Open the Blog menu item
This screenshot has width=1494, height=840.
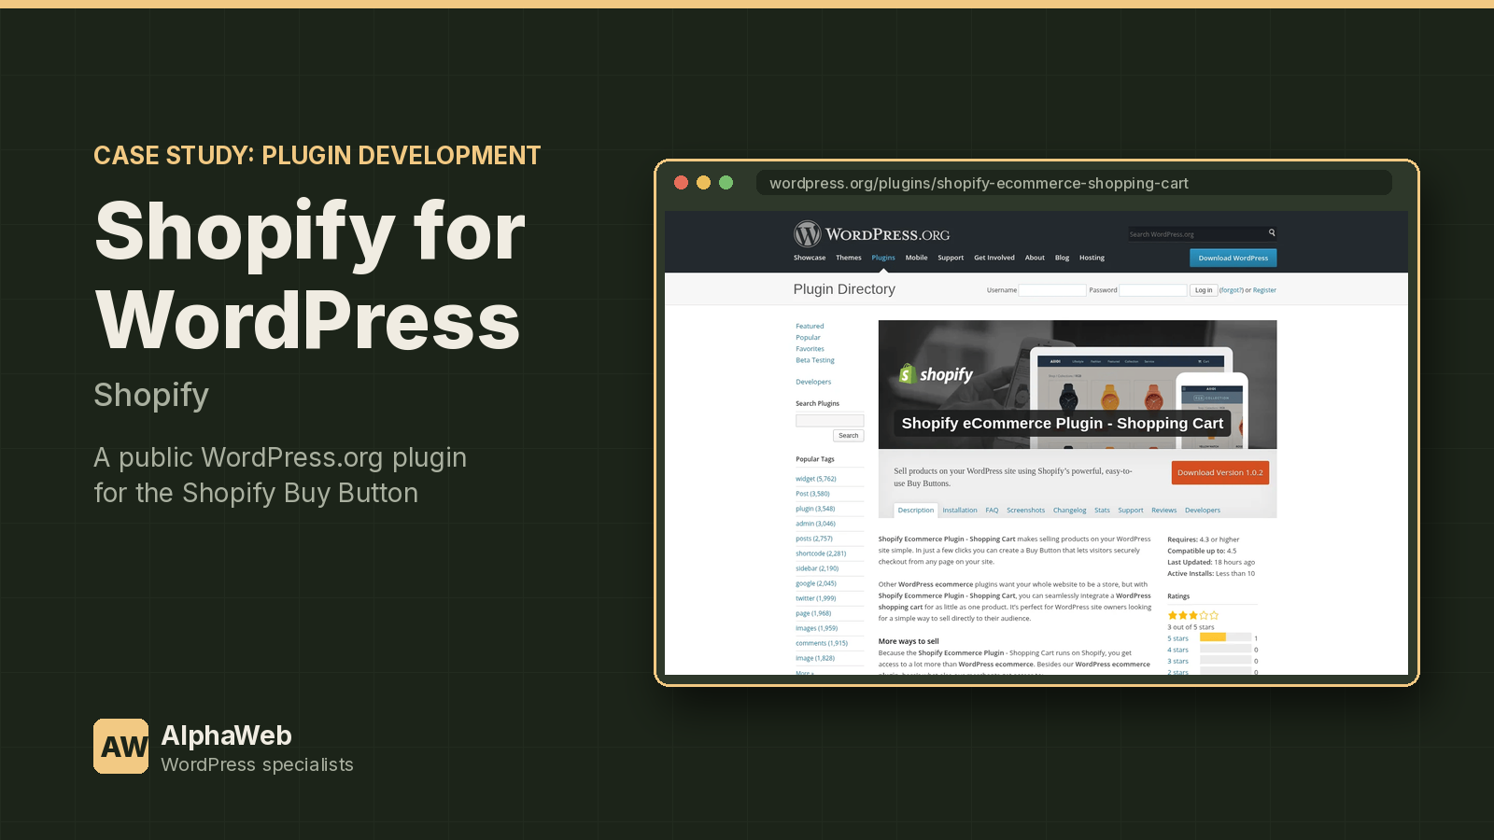pyautogui.click(x=1062, y=258)
